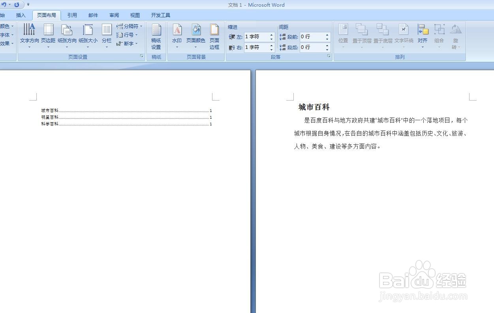Viewport: 494px width, 313px height.
Task: Click the 段前 spacing up stepper arrow
Action: click(x=327, y=34)
